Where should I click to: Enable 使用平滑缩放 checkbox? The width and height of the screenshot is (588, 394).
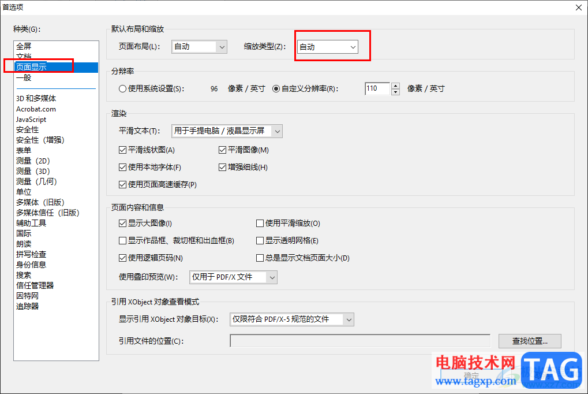(x=260, y=224)
